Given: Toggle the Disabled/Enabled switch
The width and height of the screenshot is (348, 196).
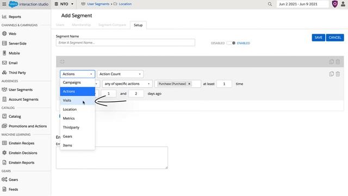Looking at the screenshot, I should [231, 43].
